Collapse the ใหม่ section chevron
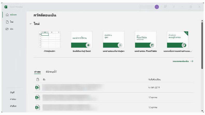 click(x=31, y=24)
